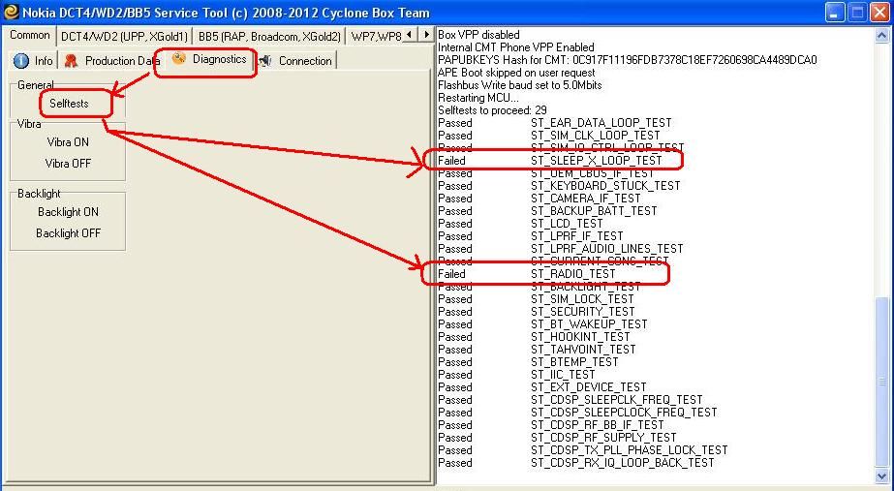The height and width of the screenshot is (491, 894).
Task: Select ST_KEYBOARD_STUCK_TEST entry
Action: pyautogui.click(x=559, y=185)
